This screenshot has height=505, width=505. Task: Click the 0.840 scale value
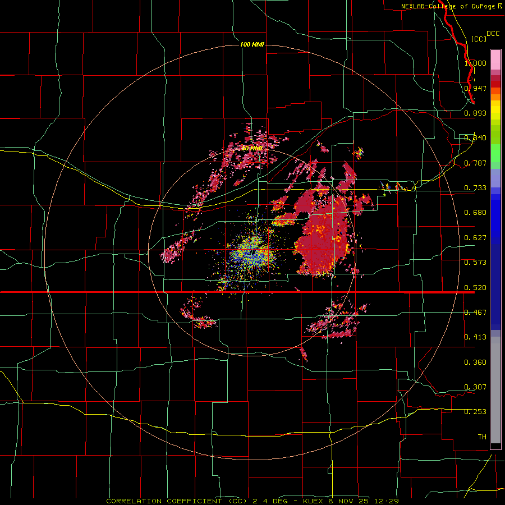click(x=475, y=138)
